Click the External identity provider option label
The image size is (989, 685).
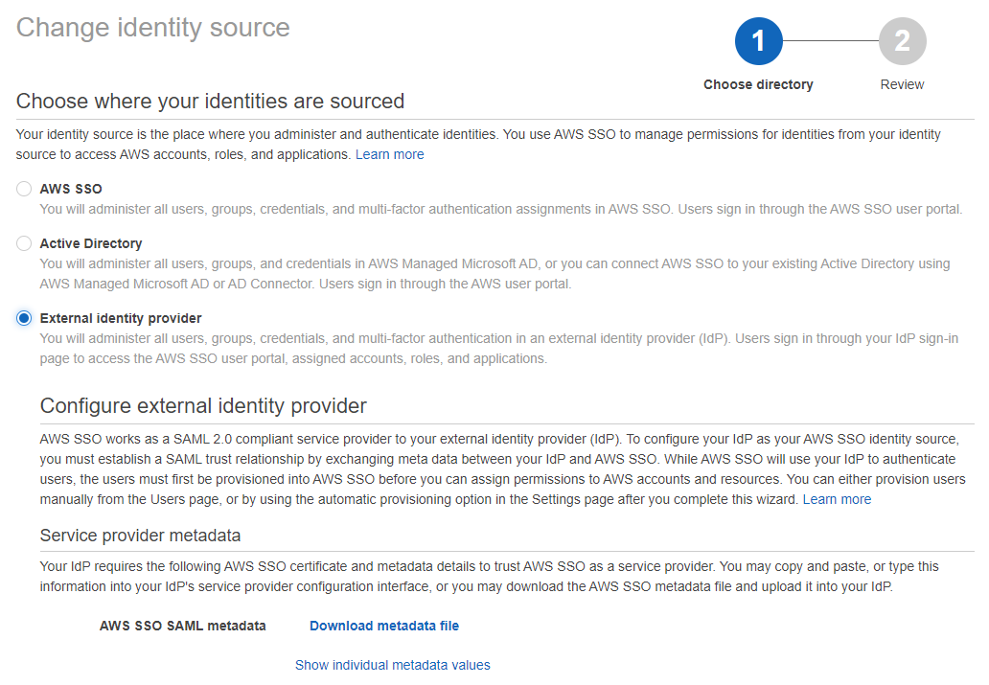click(121, 318)
